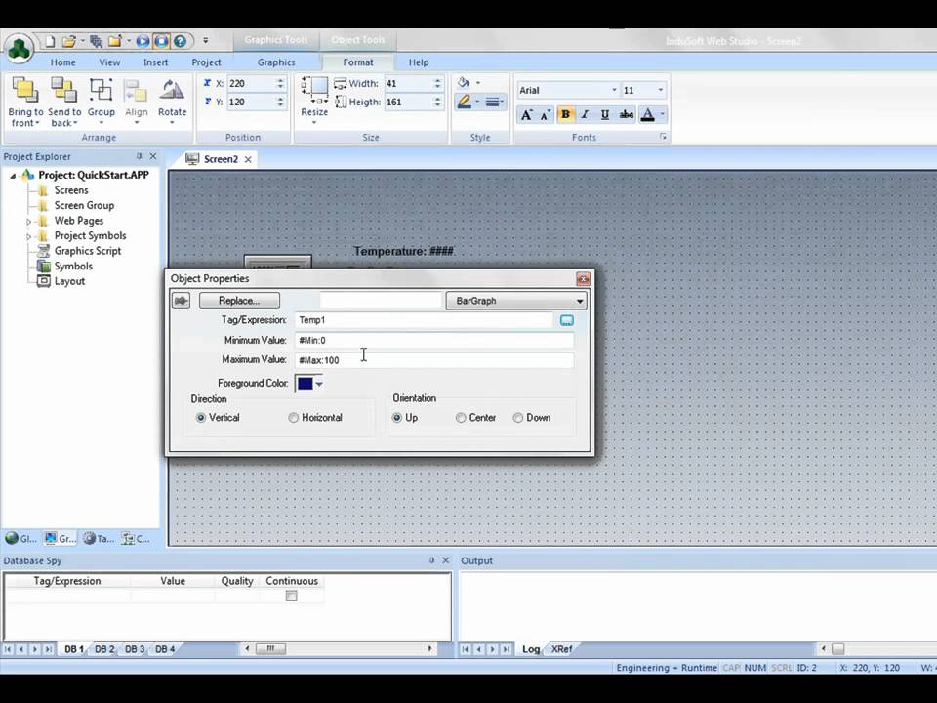Viewport: 937px width, 703px height.
Task: Switch to XRef tab in Output panel
Action: coord(561,649)
